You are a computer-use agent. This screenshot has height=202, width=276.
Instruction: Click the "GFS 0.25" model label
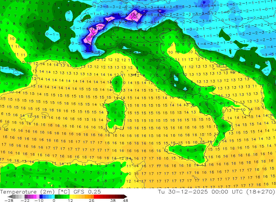(87, 192)
